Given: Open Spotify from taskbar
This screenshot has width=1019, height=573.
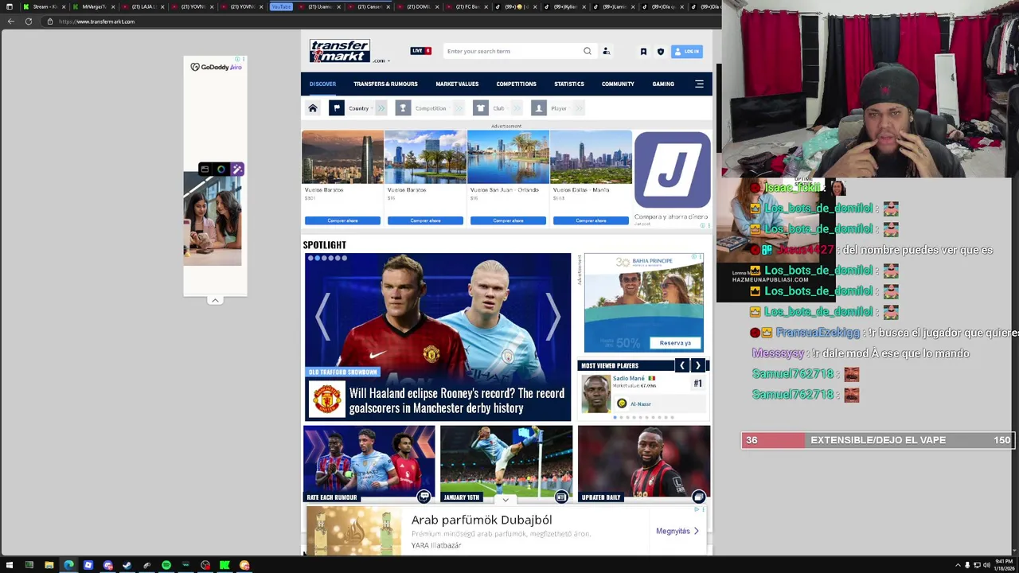Looking at the screenshot, I should point(166,565).
